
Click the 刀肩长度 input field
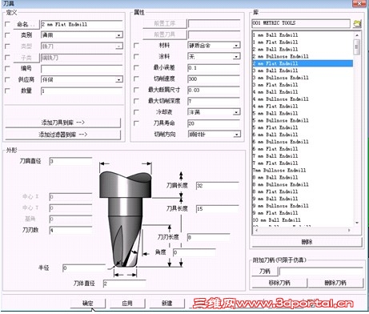click(x=218, y=186)
